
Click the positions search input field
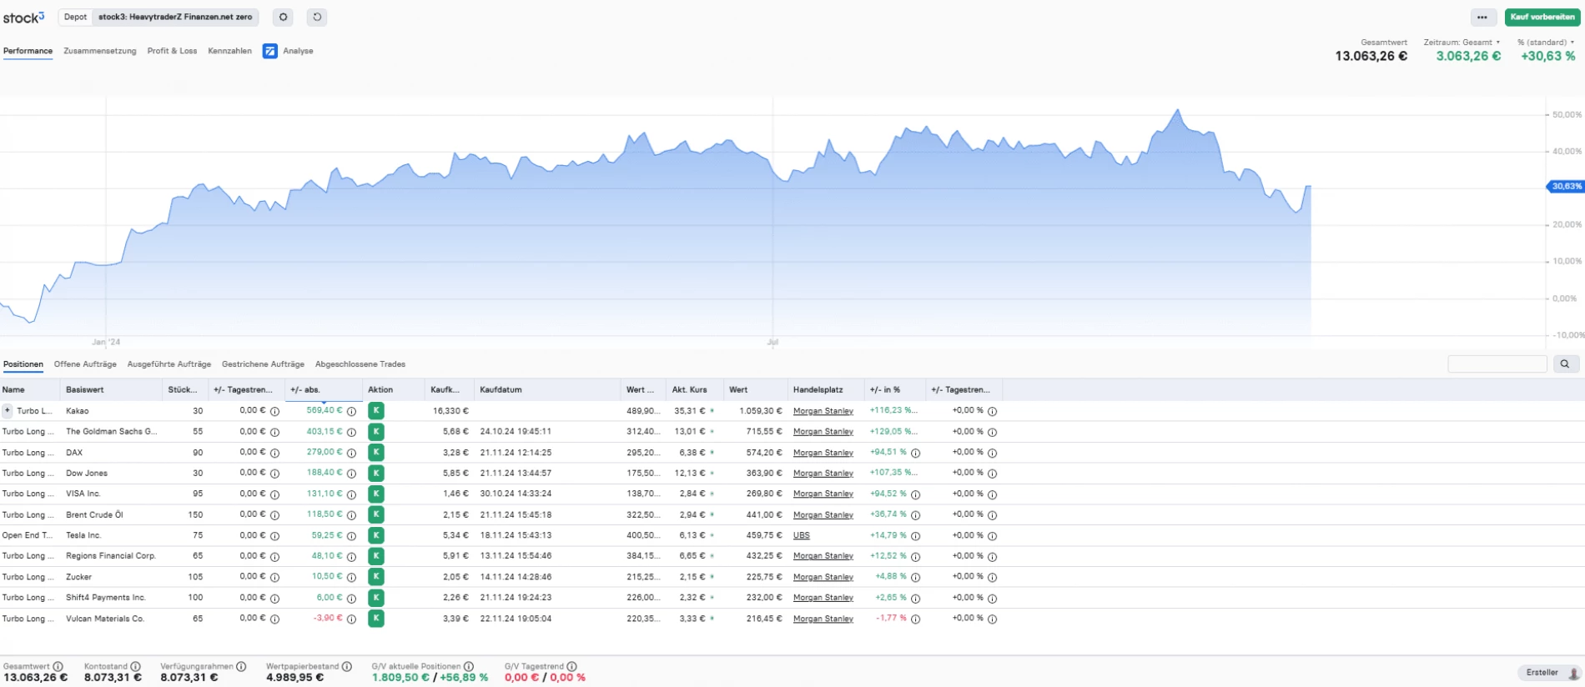coord(1497,364)
